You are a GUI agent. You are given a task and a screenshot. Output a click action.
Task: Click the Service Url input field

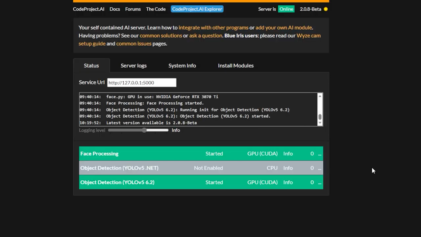142,83
